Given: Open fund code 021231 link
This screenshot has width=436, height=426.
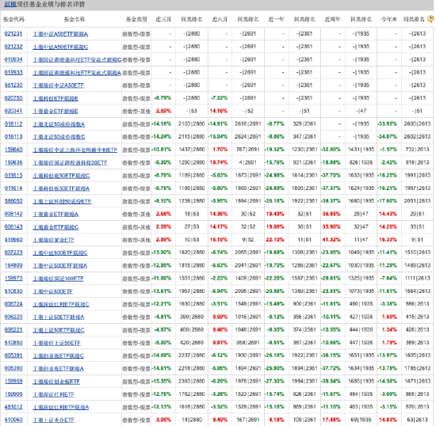Looking at the screenshot, I should click(x=13, y=33).
